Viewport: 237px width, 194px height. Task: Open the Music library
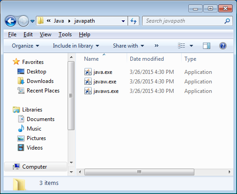[34, 129]
